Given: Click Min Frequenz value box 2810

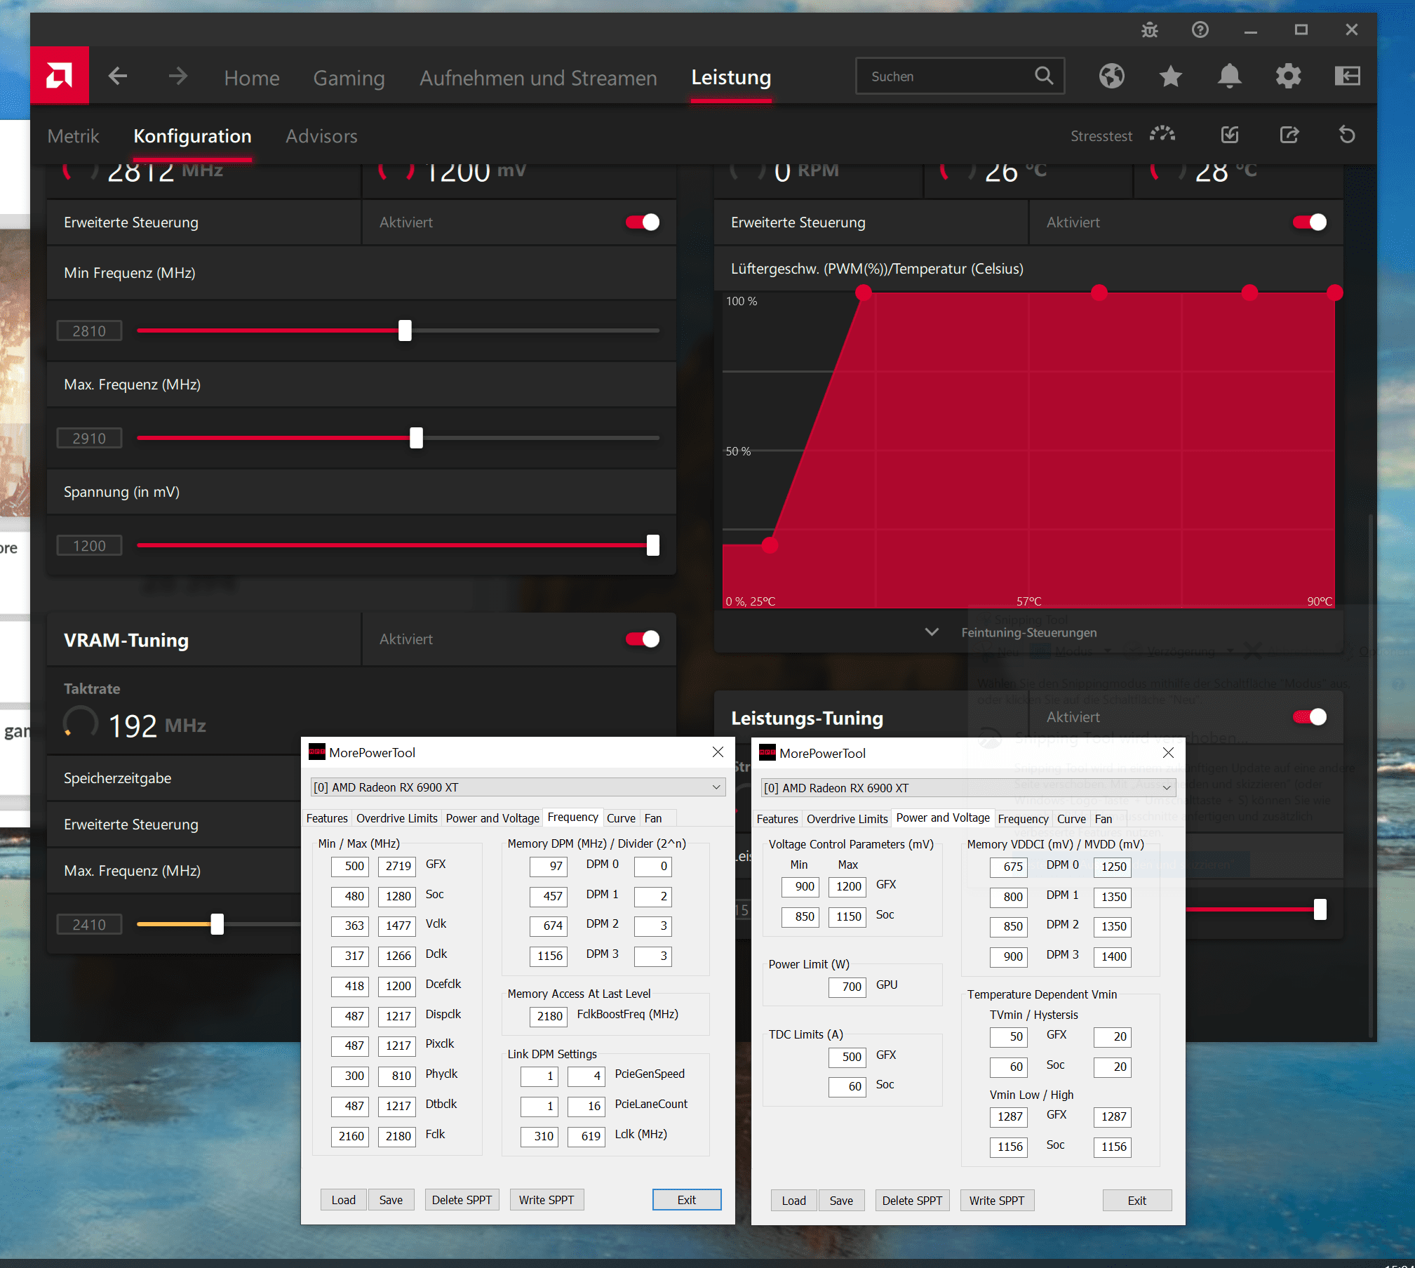Looking at the screenshot, I should tap(89, 331).
